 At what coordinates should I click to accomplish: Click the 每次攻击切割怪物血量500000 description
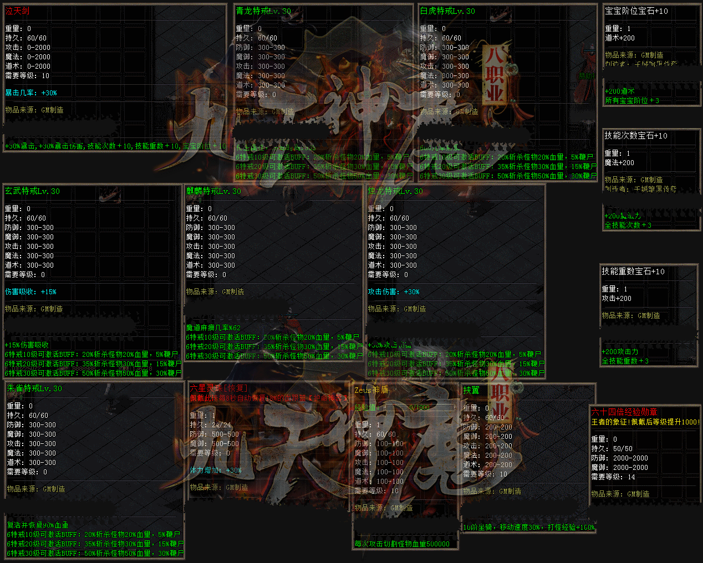pyautogui.click(x=402, y=544)
